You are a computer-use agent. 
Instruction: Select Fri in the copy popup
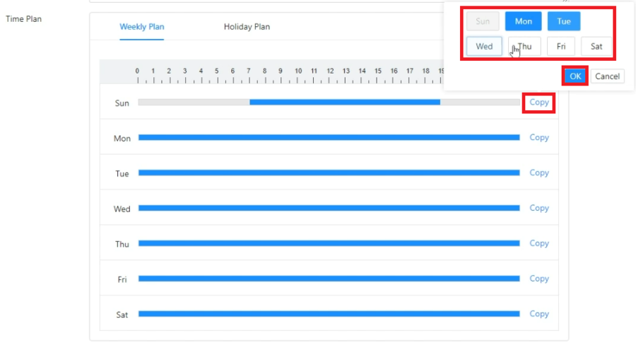[x=561, y=46]
